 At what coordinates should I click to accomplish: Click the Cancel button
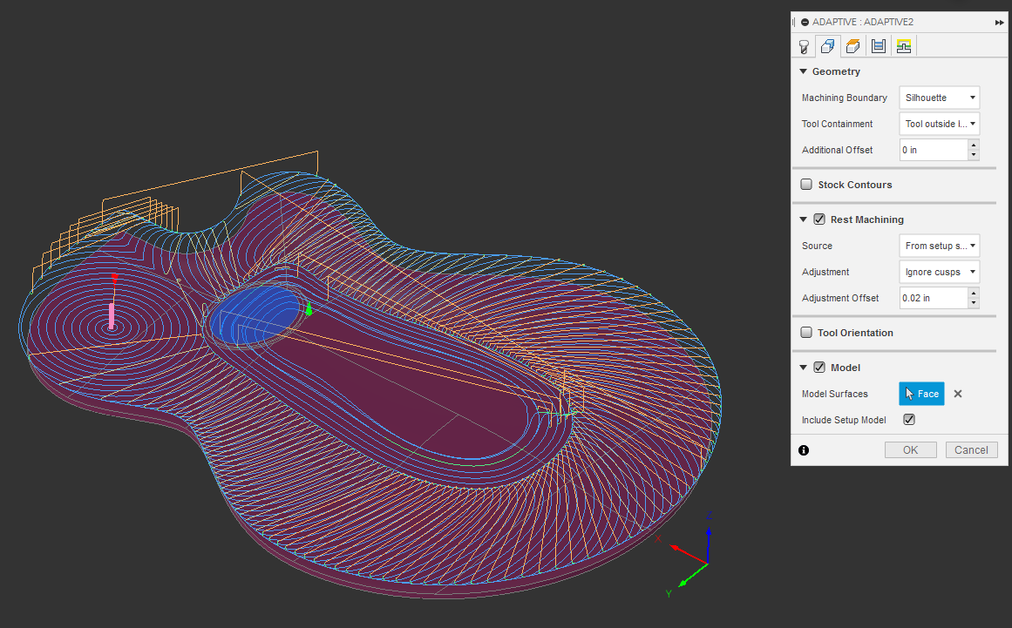[x=971, y=449]
